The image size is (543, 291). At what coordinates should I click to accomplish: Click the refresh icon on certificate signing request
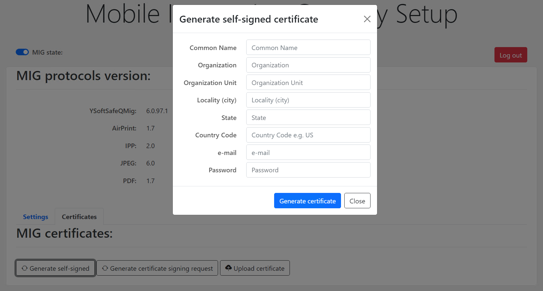[105, 268]
